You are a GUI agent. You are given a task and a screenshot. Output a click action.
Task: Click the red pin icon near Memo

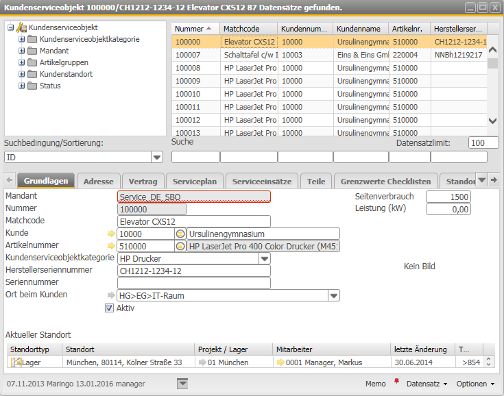[x=396, y=381]
